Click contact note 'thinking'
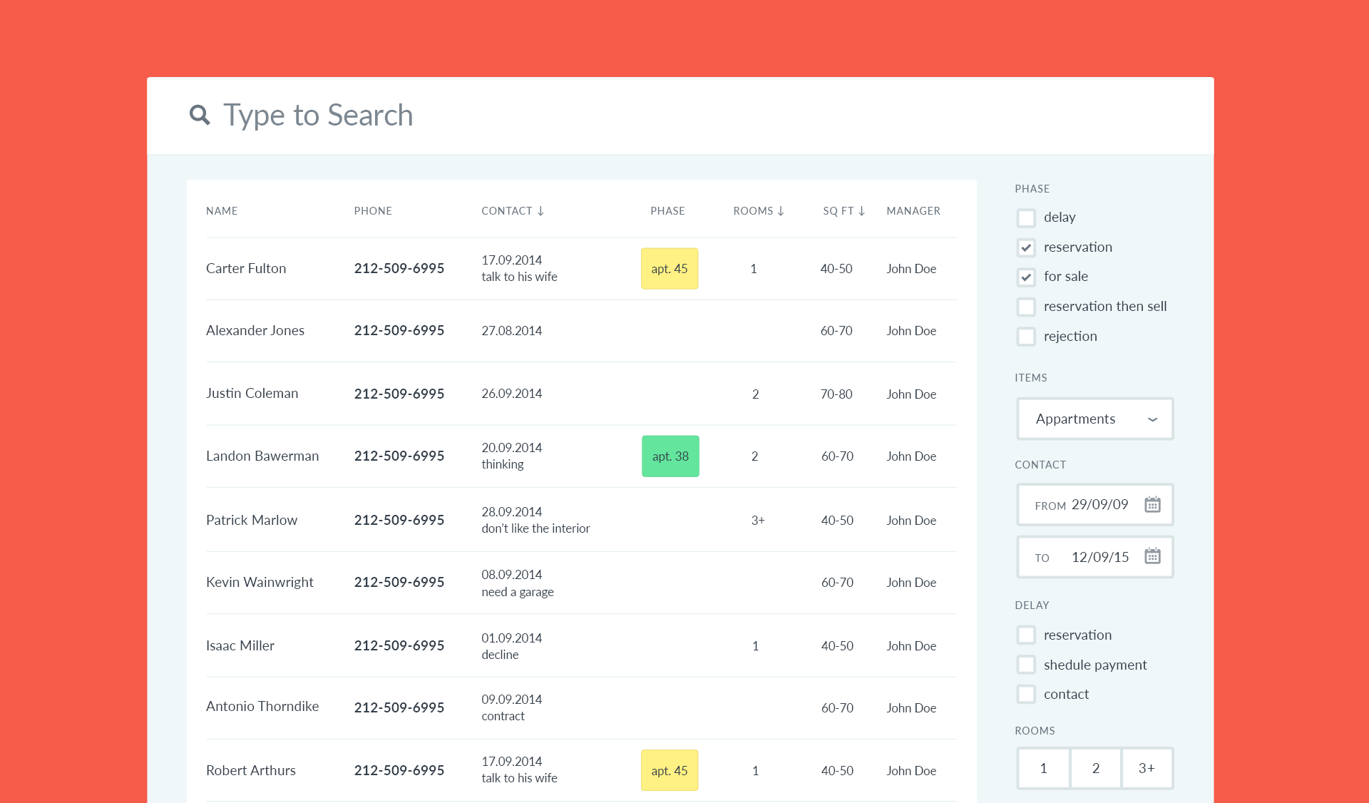Image resolution: width=1369 pixels, height=803 pixels. coord(503,464)
